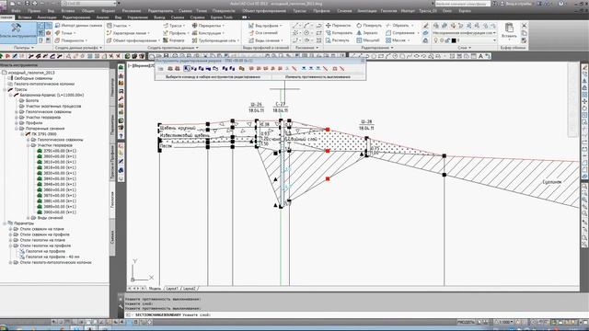Switch to the Аннотации ribbon tab
This screenshot has width=589, height=331.
pyautogui.click(x=47, y=17)
